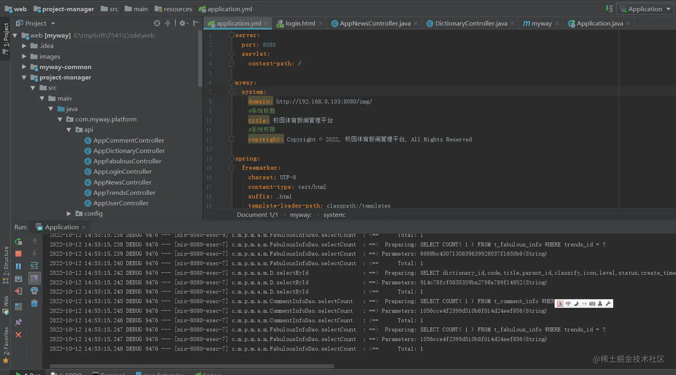Stop the running Application with red square
The width and height of the screenshot is (676, 375).
click(x=18, y=254)
